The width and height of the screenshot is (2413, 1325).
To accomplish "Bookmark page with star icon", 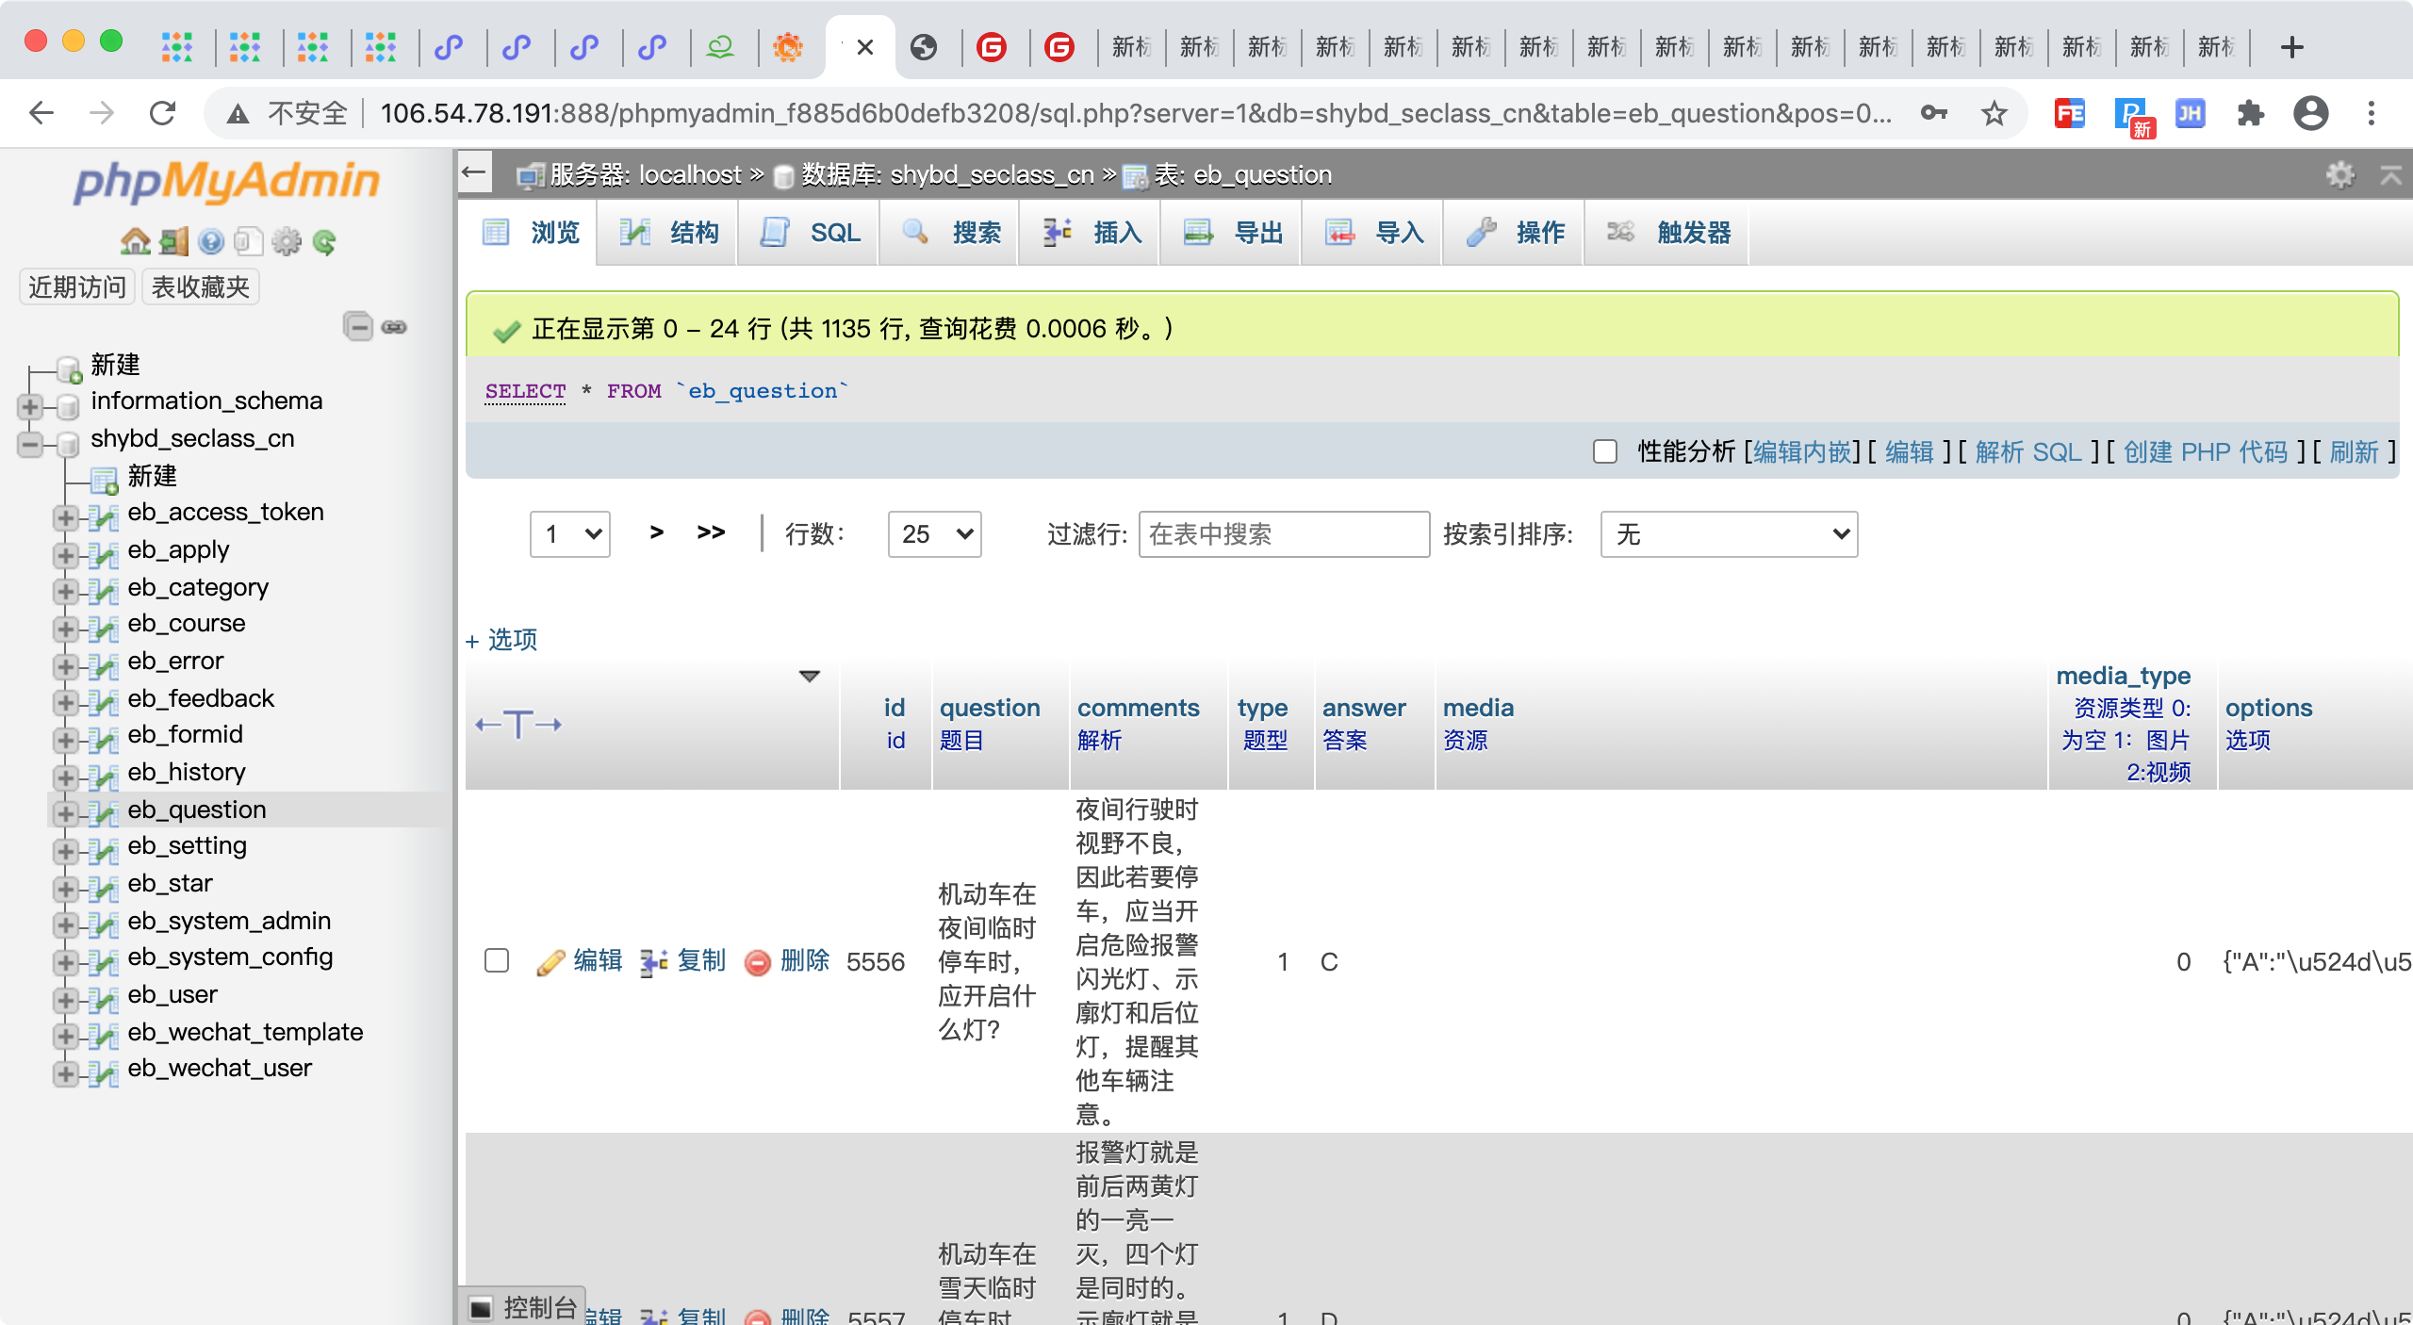I will tap(1994, 114).
